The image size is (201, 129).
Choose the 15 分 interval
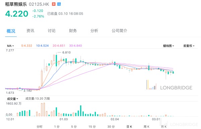point(92,127)
